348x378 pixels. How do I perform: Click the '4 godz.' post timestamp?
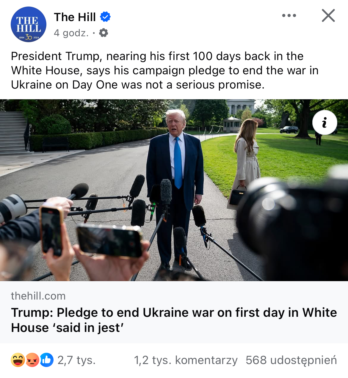click(71, 33)
